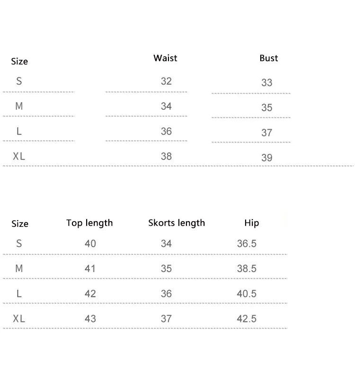Click the Size header in Top length table
This screenshot has width=355, height=374.
pyautogui.click(x=20, y=224)
